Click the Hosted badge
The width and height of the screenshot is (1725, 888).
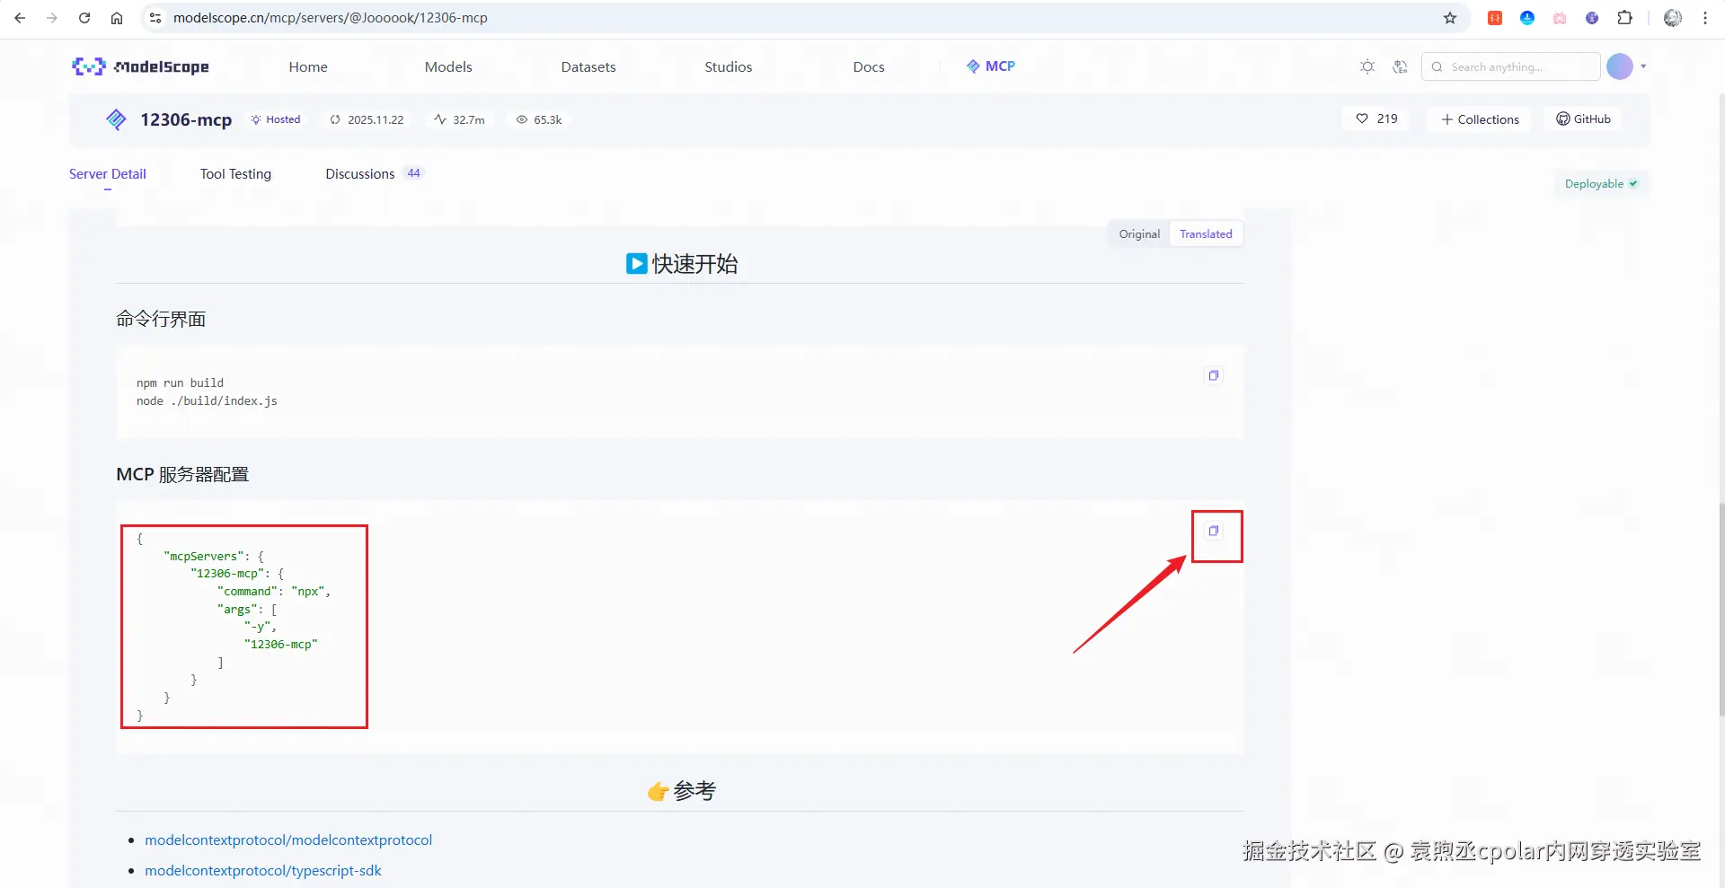coord(276,119)
